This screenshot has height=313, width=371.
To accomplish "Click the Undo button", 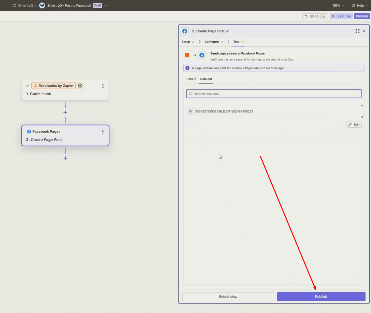I will [x=311, y=16].
